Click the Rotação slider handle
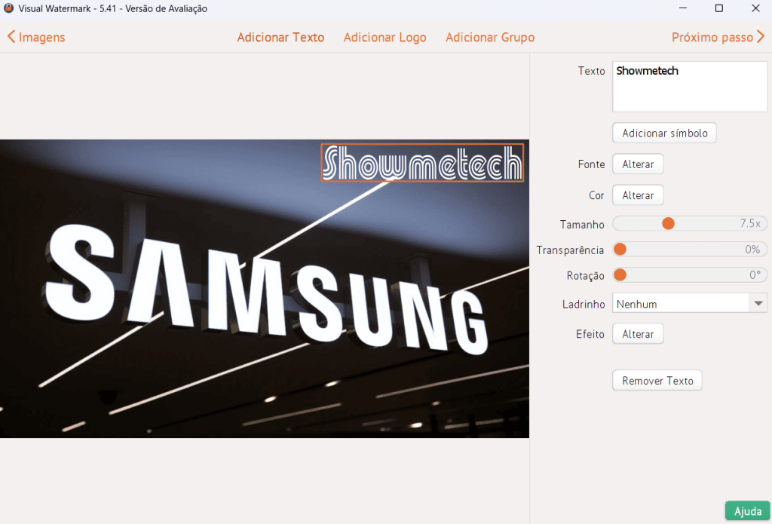772x524 pixels. click(x=620, y=274)
